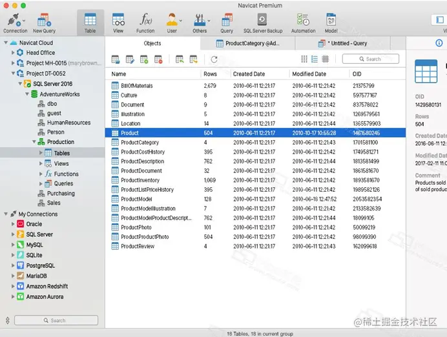
Task: Click the sidebar Search field
Action: point(56,320)
